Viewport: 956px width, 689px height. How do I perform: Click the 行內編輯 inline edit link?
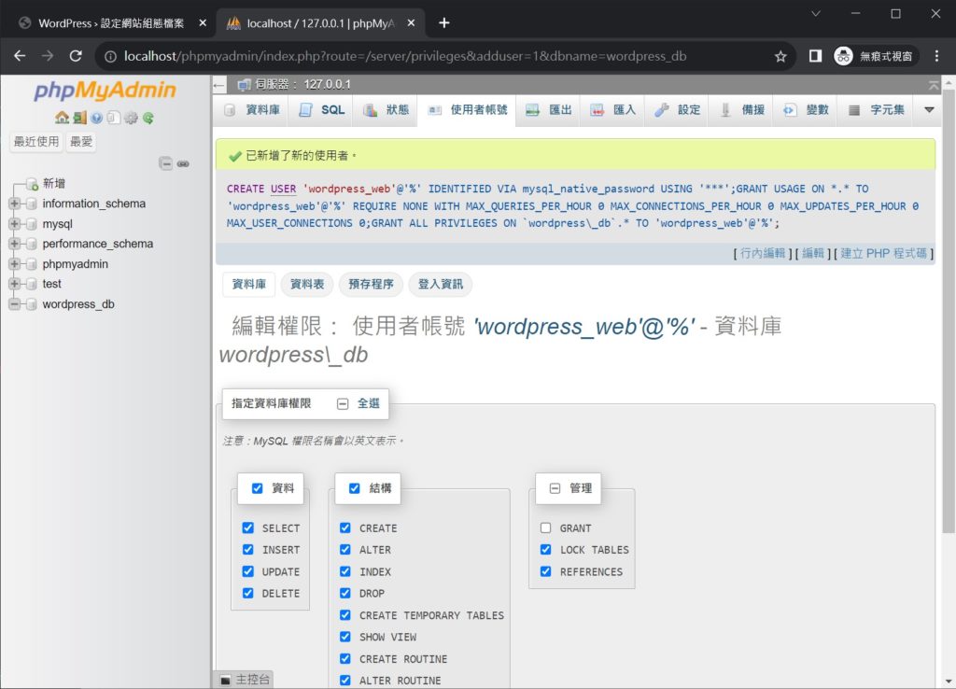pos(763,253)
